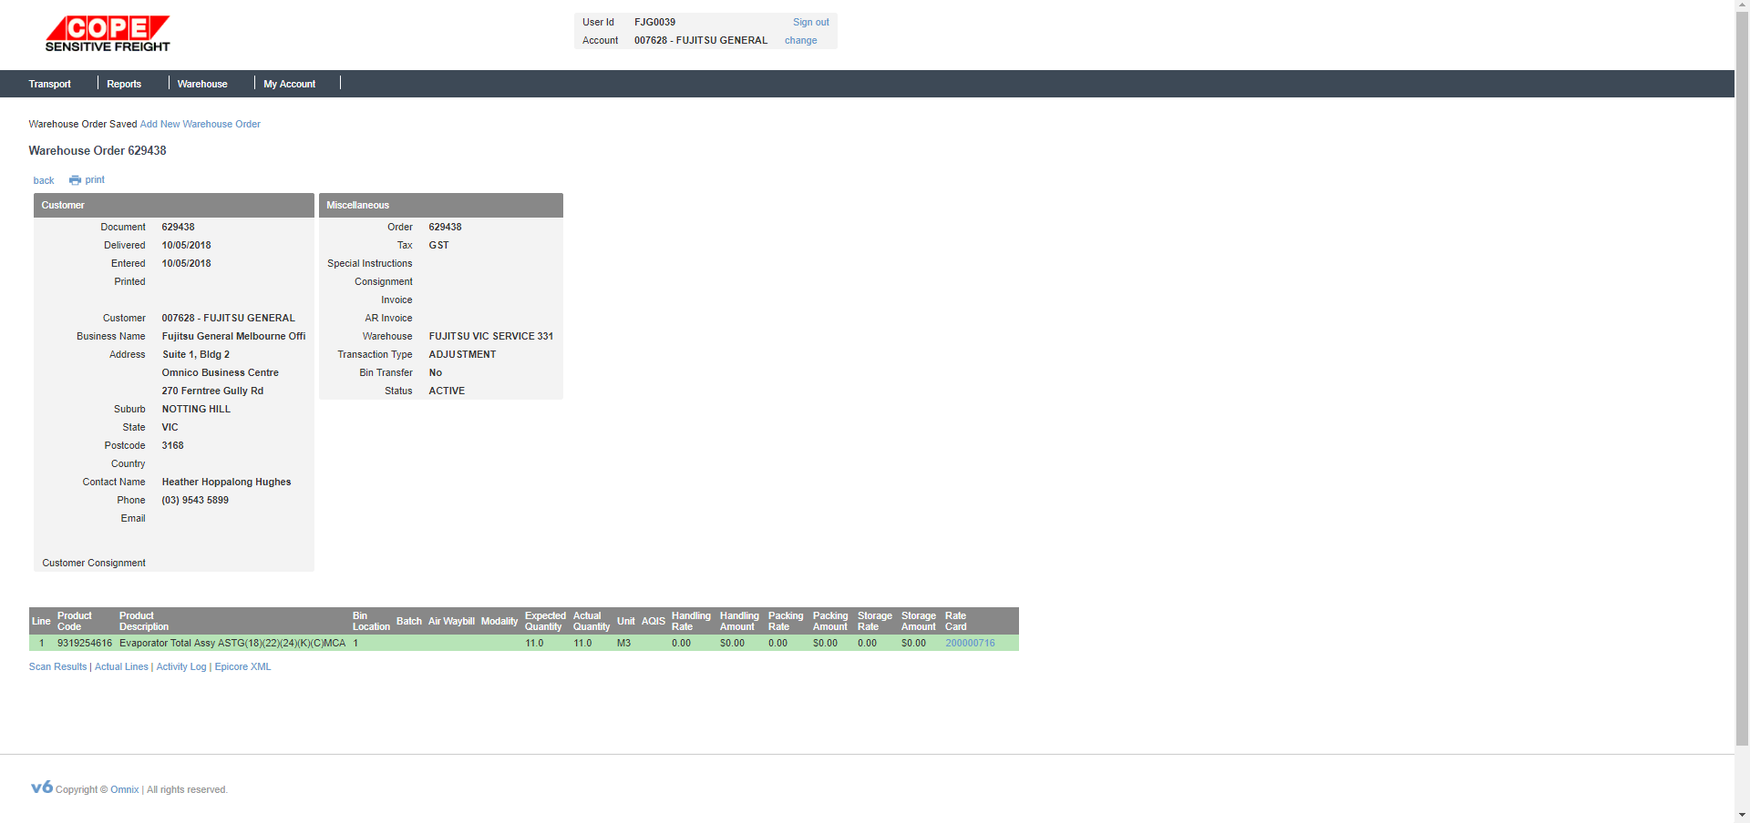The width and height of the screenshot is (1750, 823).
Task: Click scrollbar up arrow at top
Action: click(1742, 6)
